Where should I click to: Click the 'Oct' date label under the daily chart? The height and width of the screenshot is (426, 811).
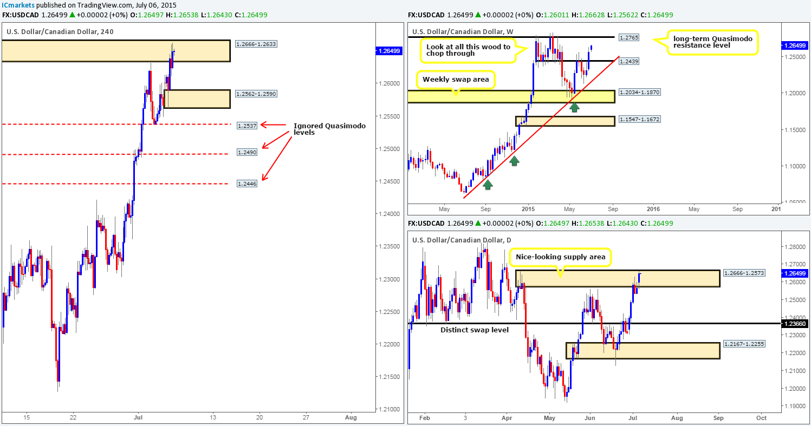761,417
